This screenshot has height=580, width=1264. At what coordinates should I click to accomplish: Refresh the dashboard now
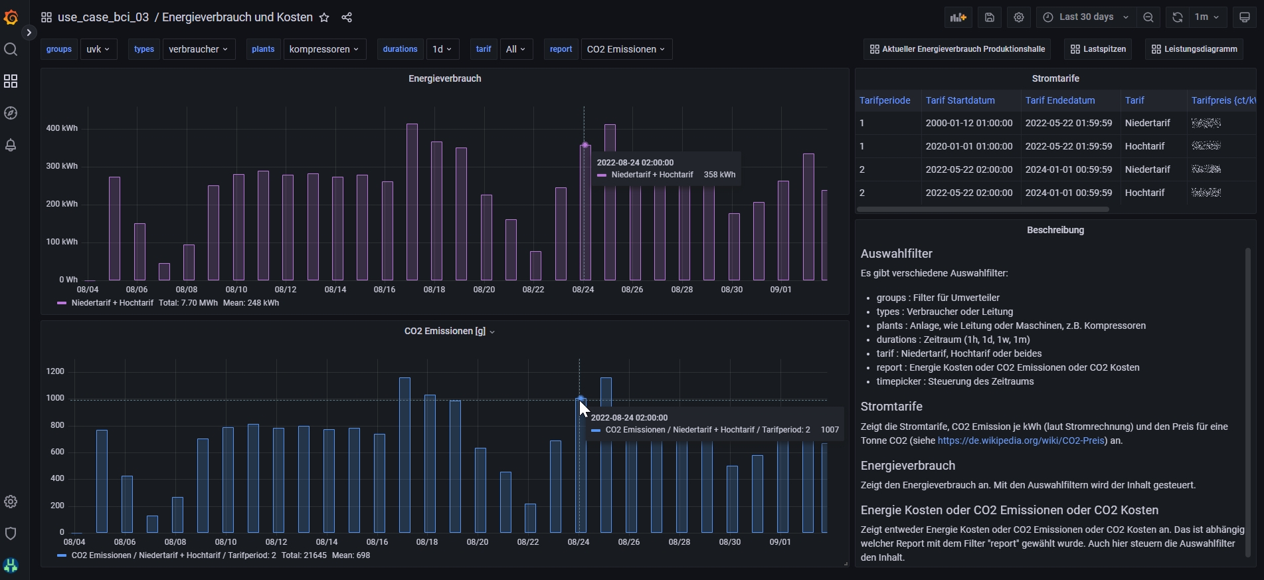1177,17
